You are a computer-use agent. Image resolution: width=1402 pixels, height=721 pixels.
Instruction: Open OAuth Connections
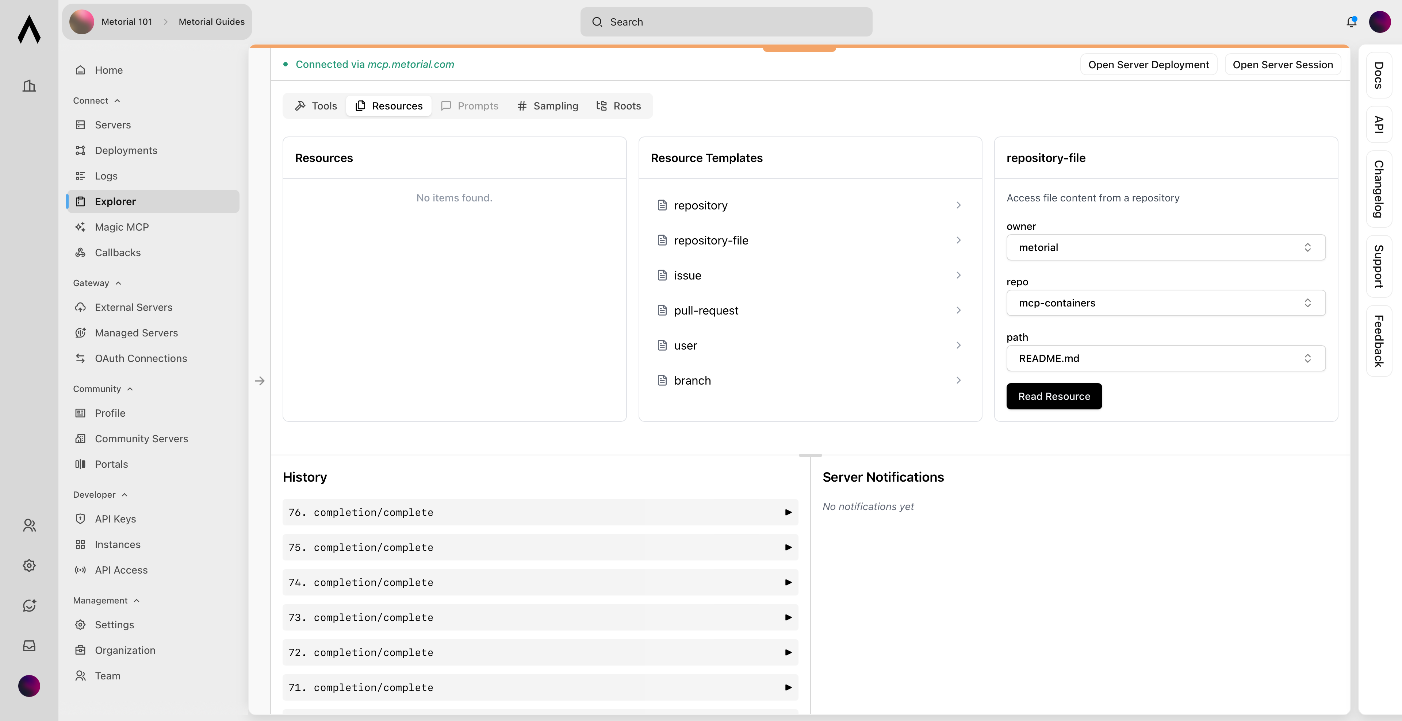(141, 358)
